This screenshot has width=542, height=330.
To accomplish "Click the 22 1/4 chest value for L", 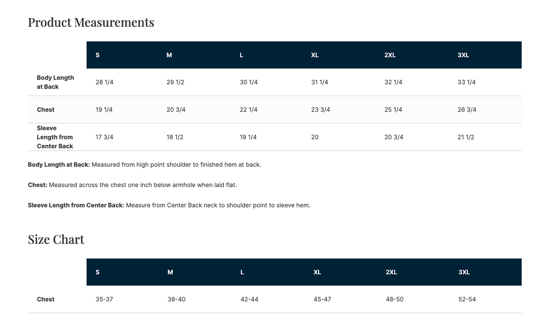I will (x=248, y=110).
